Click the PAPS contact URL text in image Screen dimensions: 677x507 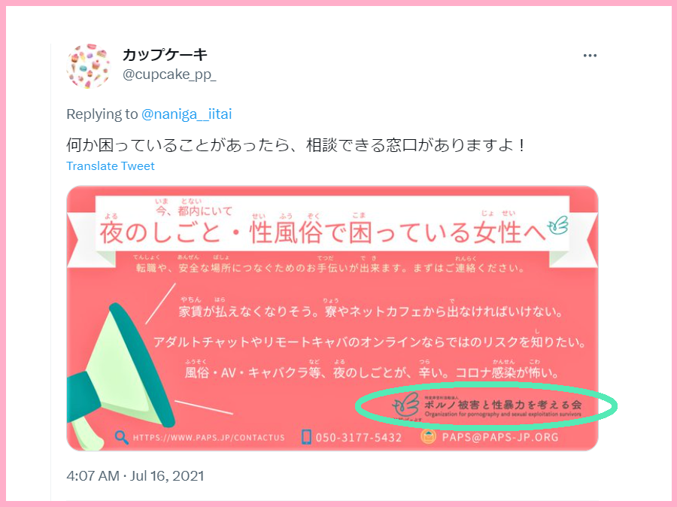(209, 438)
